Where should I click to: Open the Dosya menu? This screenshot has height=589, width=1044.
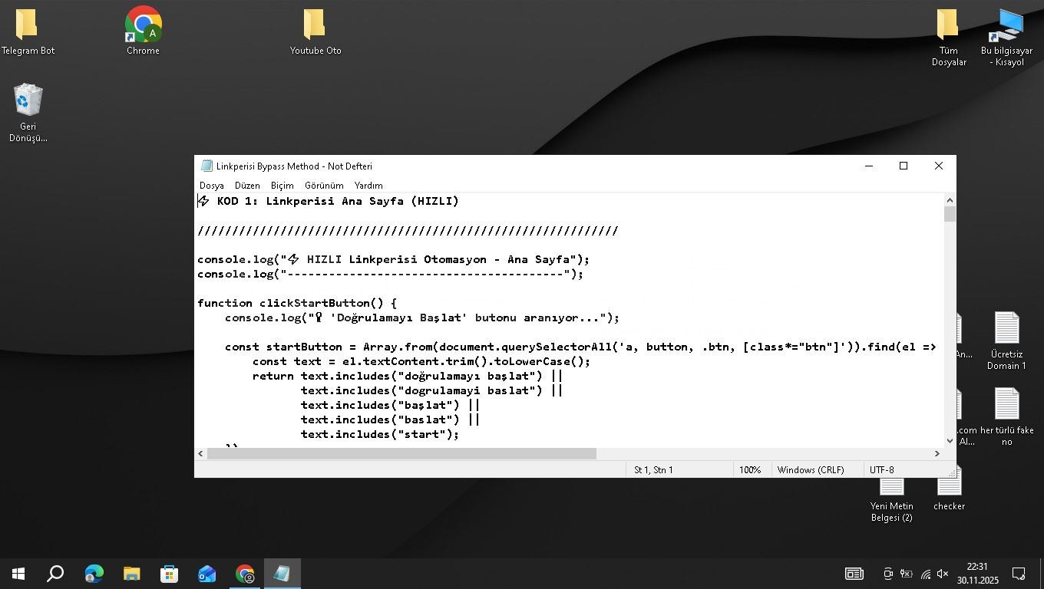[211, 186]
